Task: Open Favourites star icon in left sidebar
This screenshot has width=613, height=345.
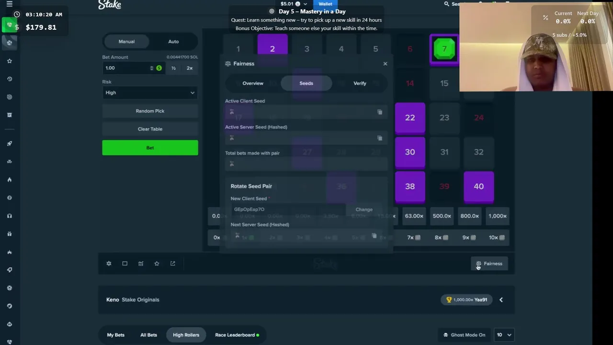Action: pyautogui.click(x=9, y=61)
